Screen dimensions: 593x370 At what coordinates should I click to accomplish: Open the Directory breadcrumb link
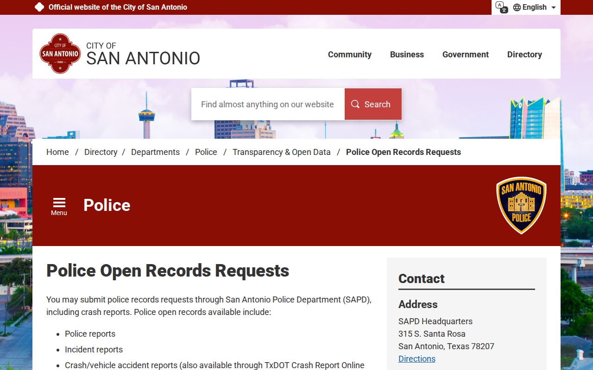101,152
